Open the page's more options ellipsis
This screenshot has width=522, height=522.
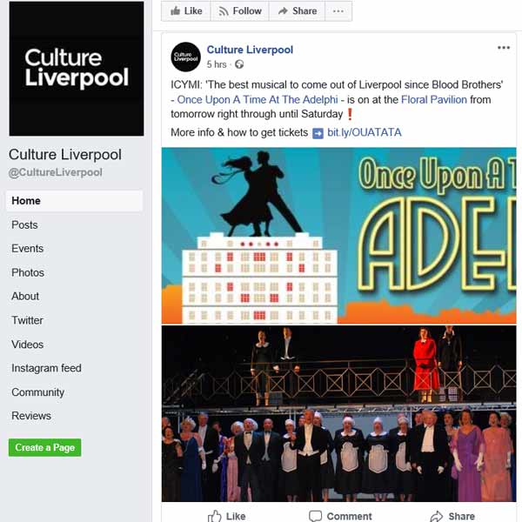pyautogui.click(x=338, y=11)
